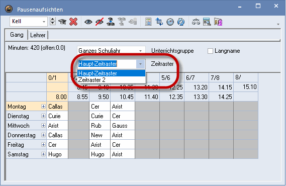Expand the Dienstag row
The height and width of the screenshot is (186, 286).
(43, 116)
